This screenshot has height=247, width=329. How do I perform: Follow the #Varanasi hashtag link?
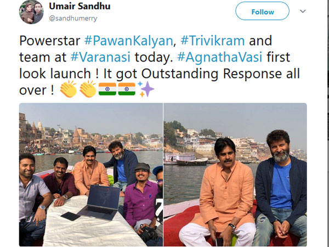pos(100,57)
